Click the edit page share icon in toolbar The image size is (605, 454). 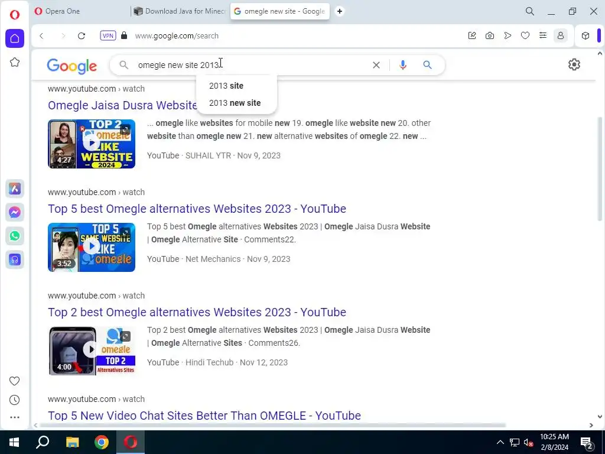472,36
